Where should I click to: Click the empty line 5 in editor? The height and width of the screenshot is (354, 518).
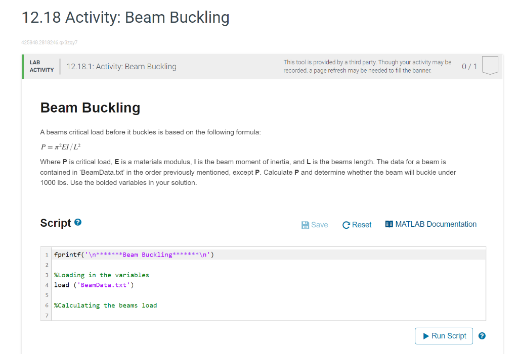point(268,295)
